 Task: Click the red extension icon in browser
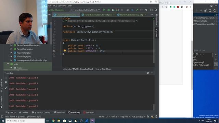pyautogui.click(x=178, y=7)
